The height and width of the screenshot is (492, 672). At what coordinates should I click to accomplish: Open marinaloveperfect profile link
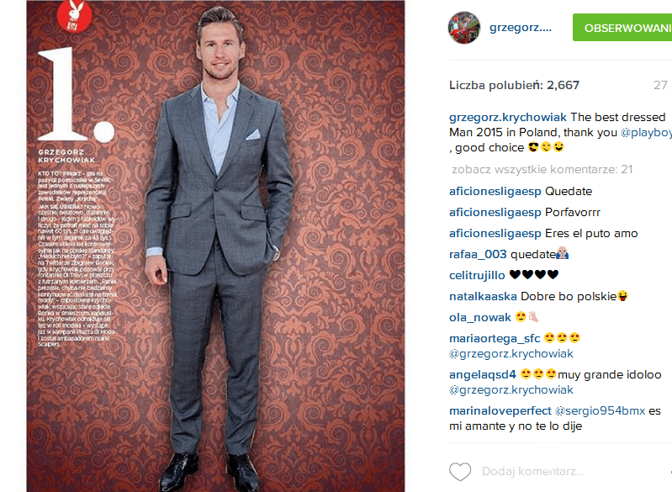pos(500,410)
